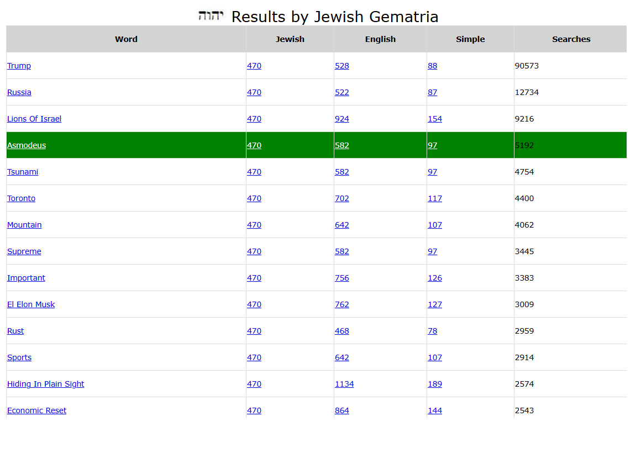
Task: Click Jewish value 470 in Asmodeus row
Action: click(x=254, y=145)
